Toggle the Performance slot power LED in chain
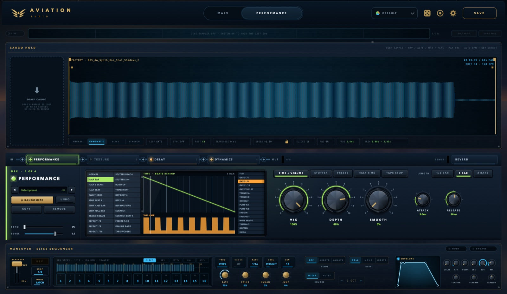 tap(30, 160)
